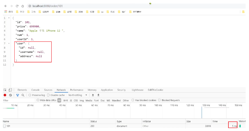Open the Security tab
Viewport: 249px width, 131px height.
(x=121, y=90)
